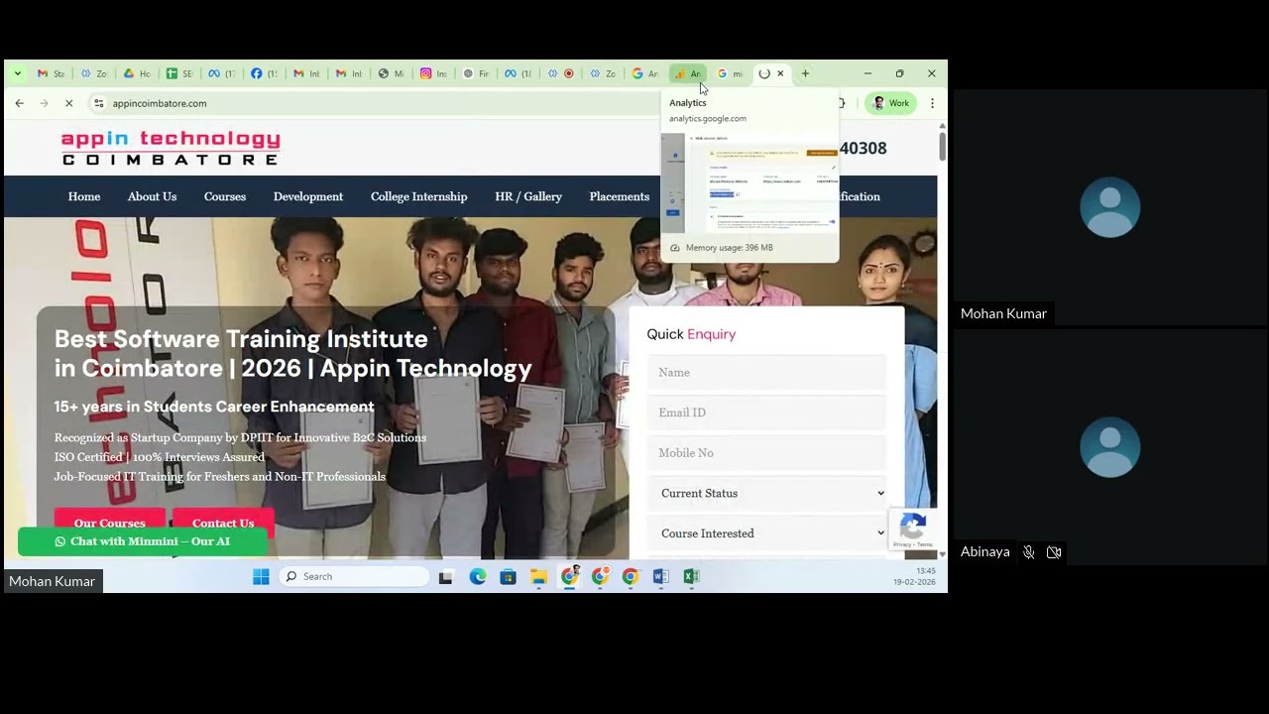Open the Courses menu
Viewport: 1269px width, 714px height.
[x=225, y=196]
